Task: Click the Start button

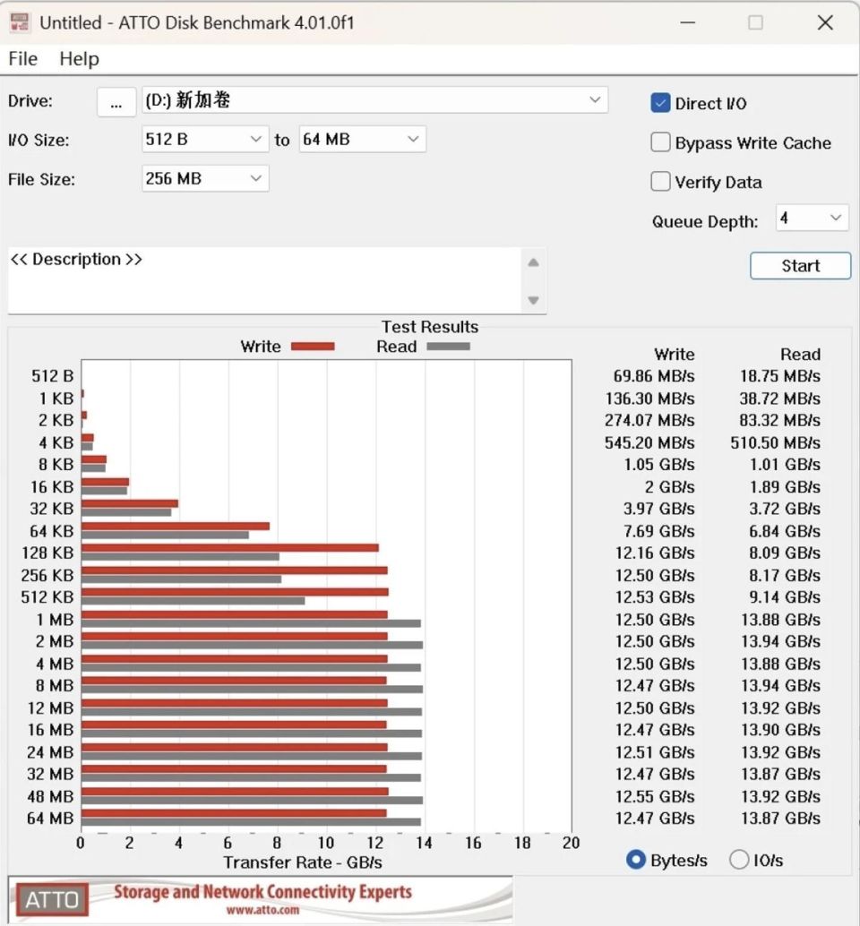Action: tap(800, 266)
